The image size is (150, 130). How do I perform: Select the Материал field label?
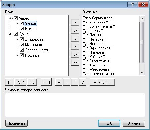[33, 45]
